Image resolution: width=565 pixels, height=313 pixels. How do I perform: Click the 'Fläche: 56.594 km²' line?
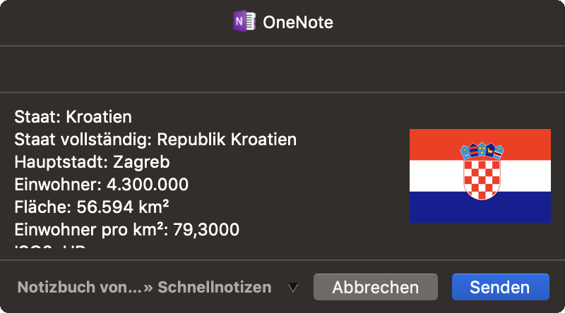pyautogui.click(x=92, y=207)
